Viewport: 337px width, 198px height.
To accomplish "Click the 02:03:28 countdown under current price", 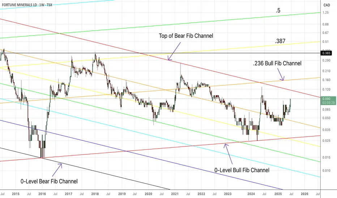I will [x=328, y=103].
